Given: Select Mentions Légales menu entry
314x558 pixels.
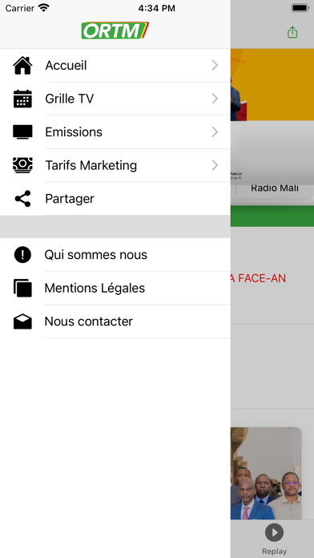Looking at the screenshot, I should click(115, 288).
